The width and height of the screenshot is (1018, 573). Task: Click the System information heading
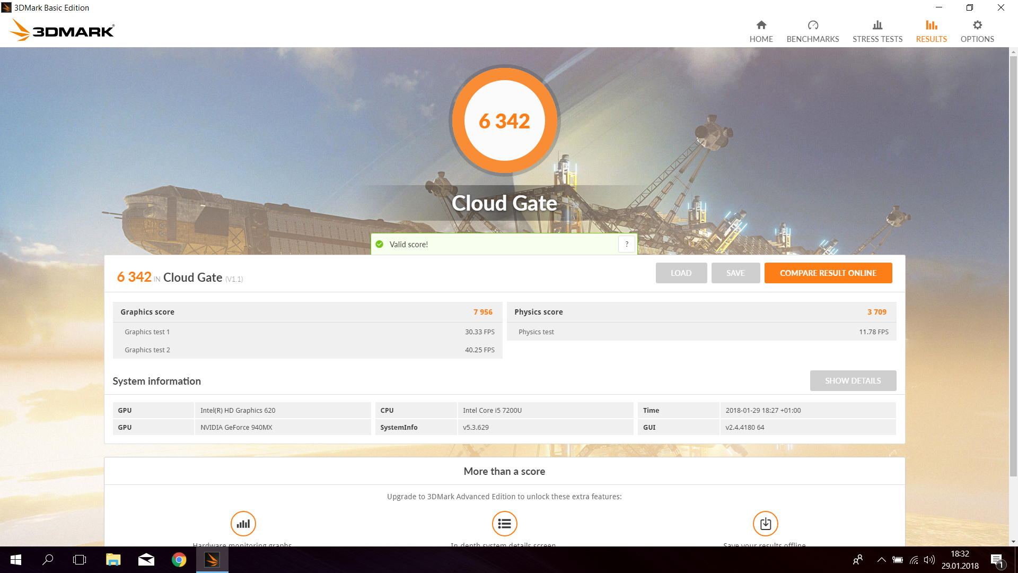(x=156, y=381)
